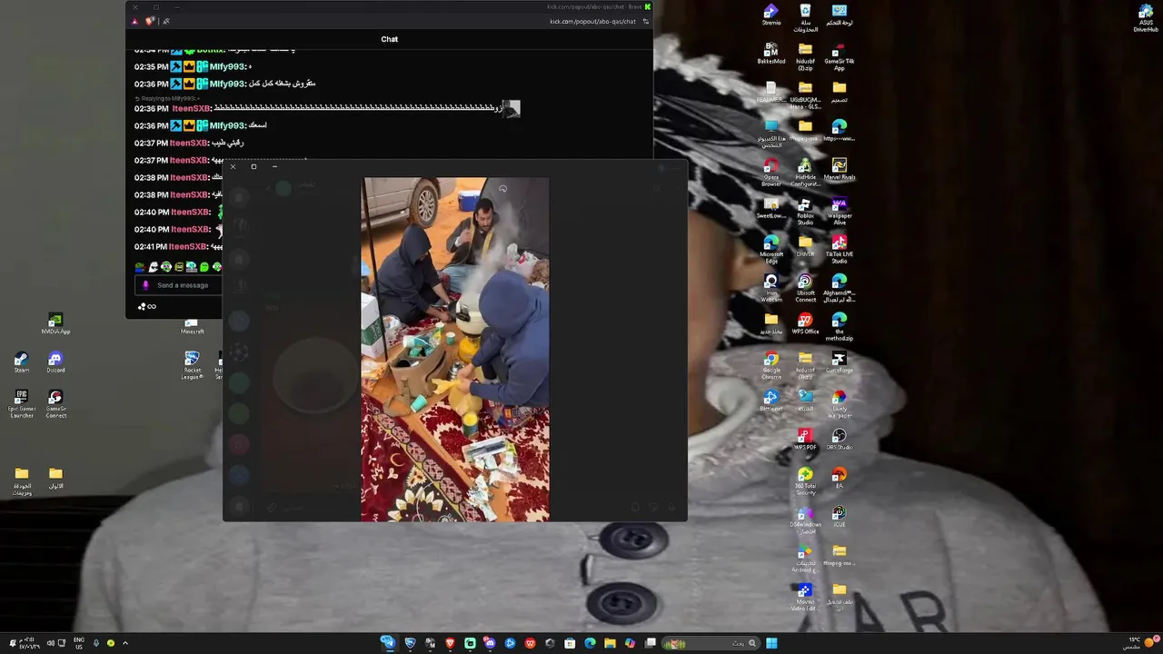Viewport: 1163px width, 654px height.
Task: Open the BakkesMod desktop shortcut
Action: pyautogui.click(x=770, y=53)
